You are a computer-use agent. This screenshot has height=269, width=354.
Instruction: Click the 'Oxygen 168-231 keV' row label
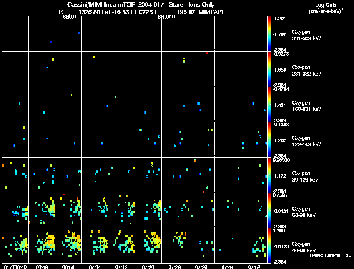tap(307, 106)
